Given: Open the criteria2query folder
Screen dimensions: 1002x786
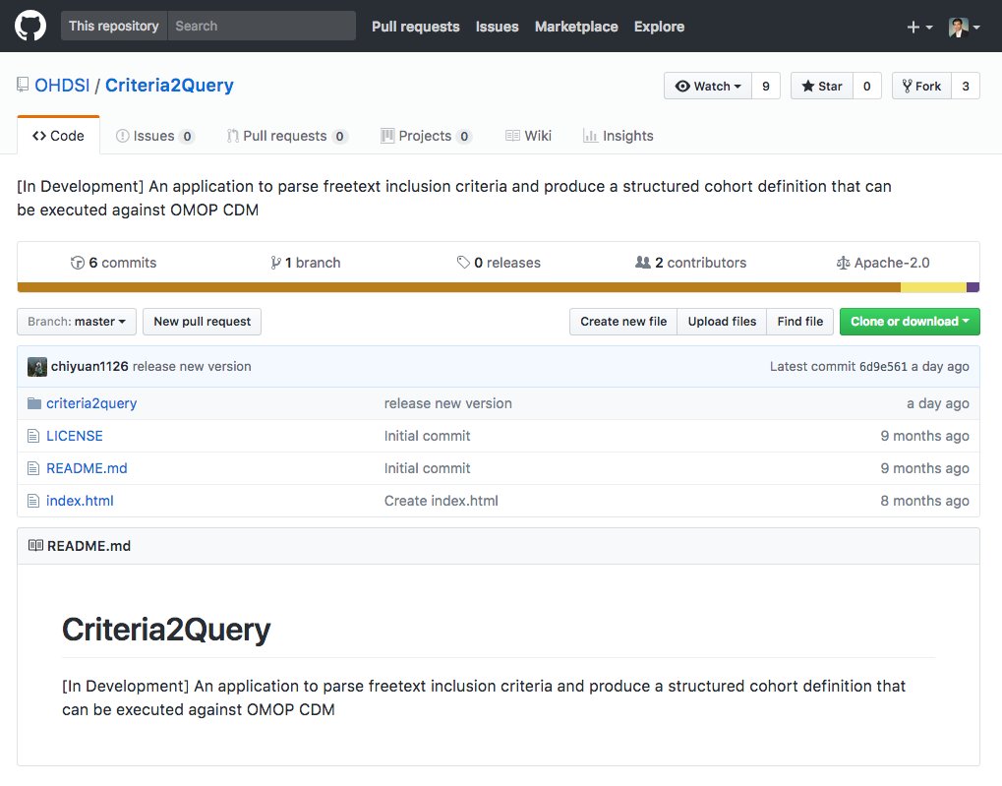Looking at the screenshot, I should point(91,403).
